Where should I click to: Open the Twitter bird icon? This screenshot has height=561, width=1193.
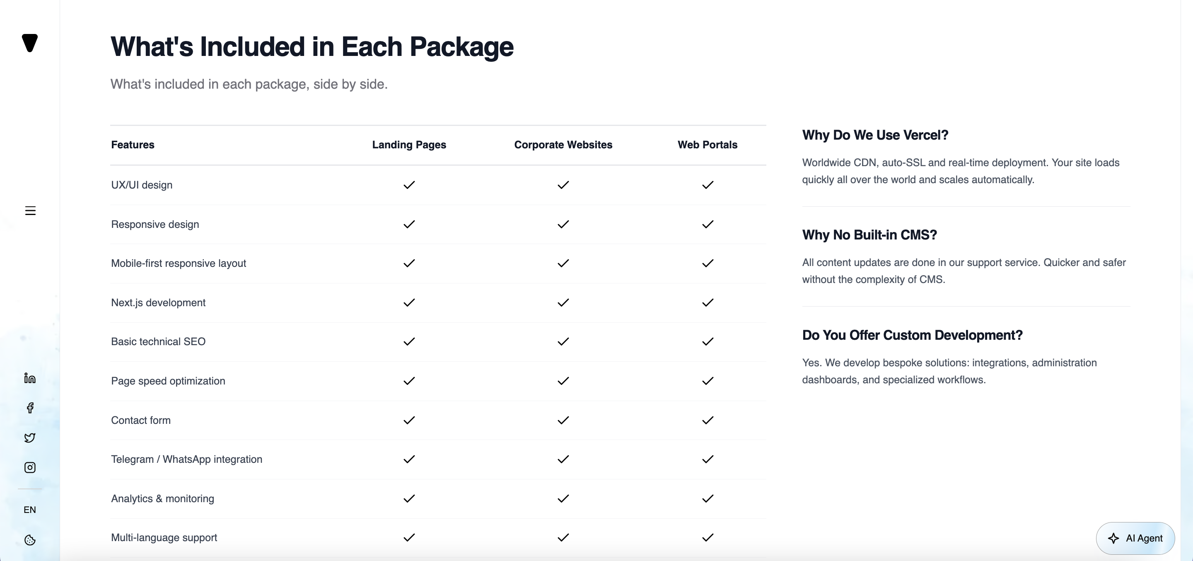pos(30,438)
